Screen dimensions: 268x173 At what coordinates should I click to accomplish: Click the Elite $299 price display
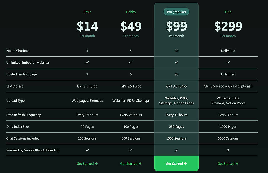pyautogui.click(x=228, y=26)
